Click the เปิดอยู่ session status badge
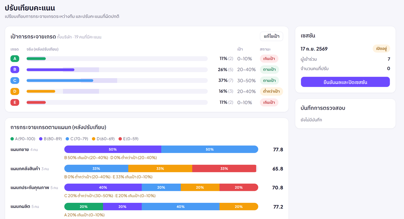Screen dimensions: 404x219 tap(381, 49)
